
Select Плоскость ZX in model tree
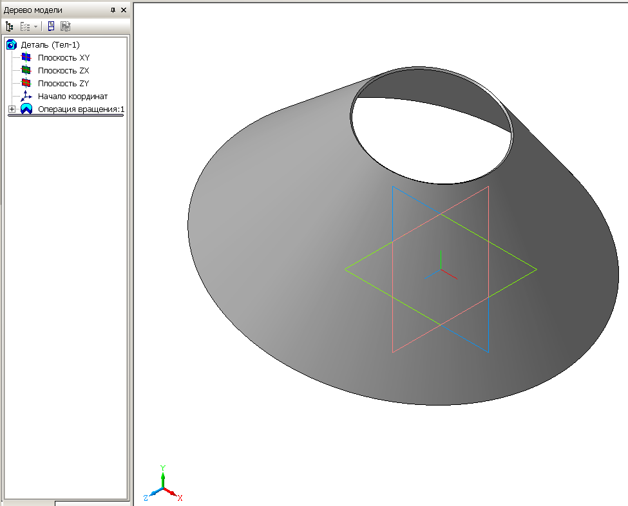click(63, 70)
